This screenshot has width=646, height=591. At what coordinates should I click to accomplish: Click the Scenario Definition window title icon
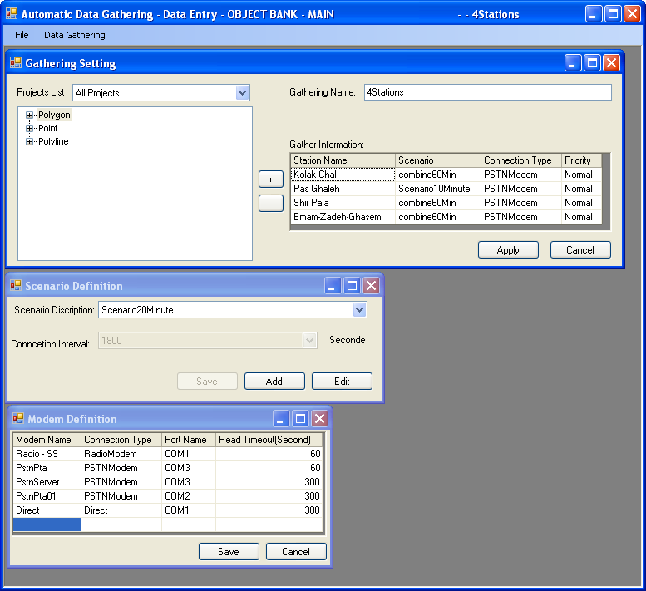[x=16, y=286]
